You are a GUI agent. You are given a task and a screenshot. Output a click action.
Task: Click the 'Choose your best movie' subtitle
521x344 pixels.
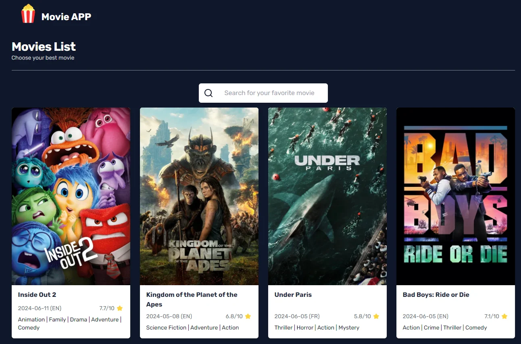[43, 58]
